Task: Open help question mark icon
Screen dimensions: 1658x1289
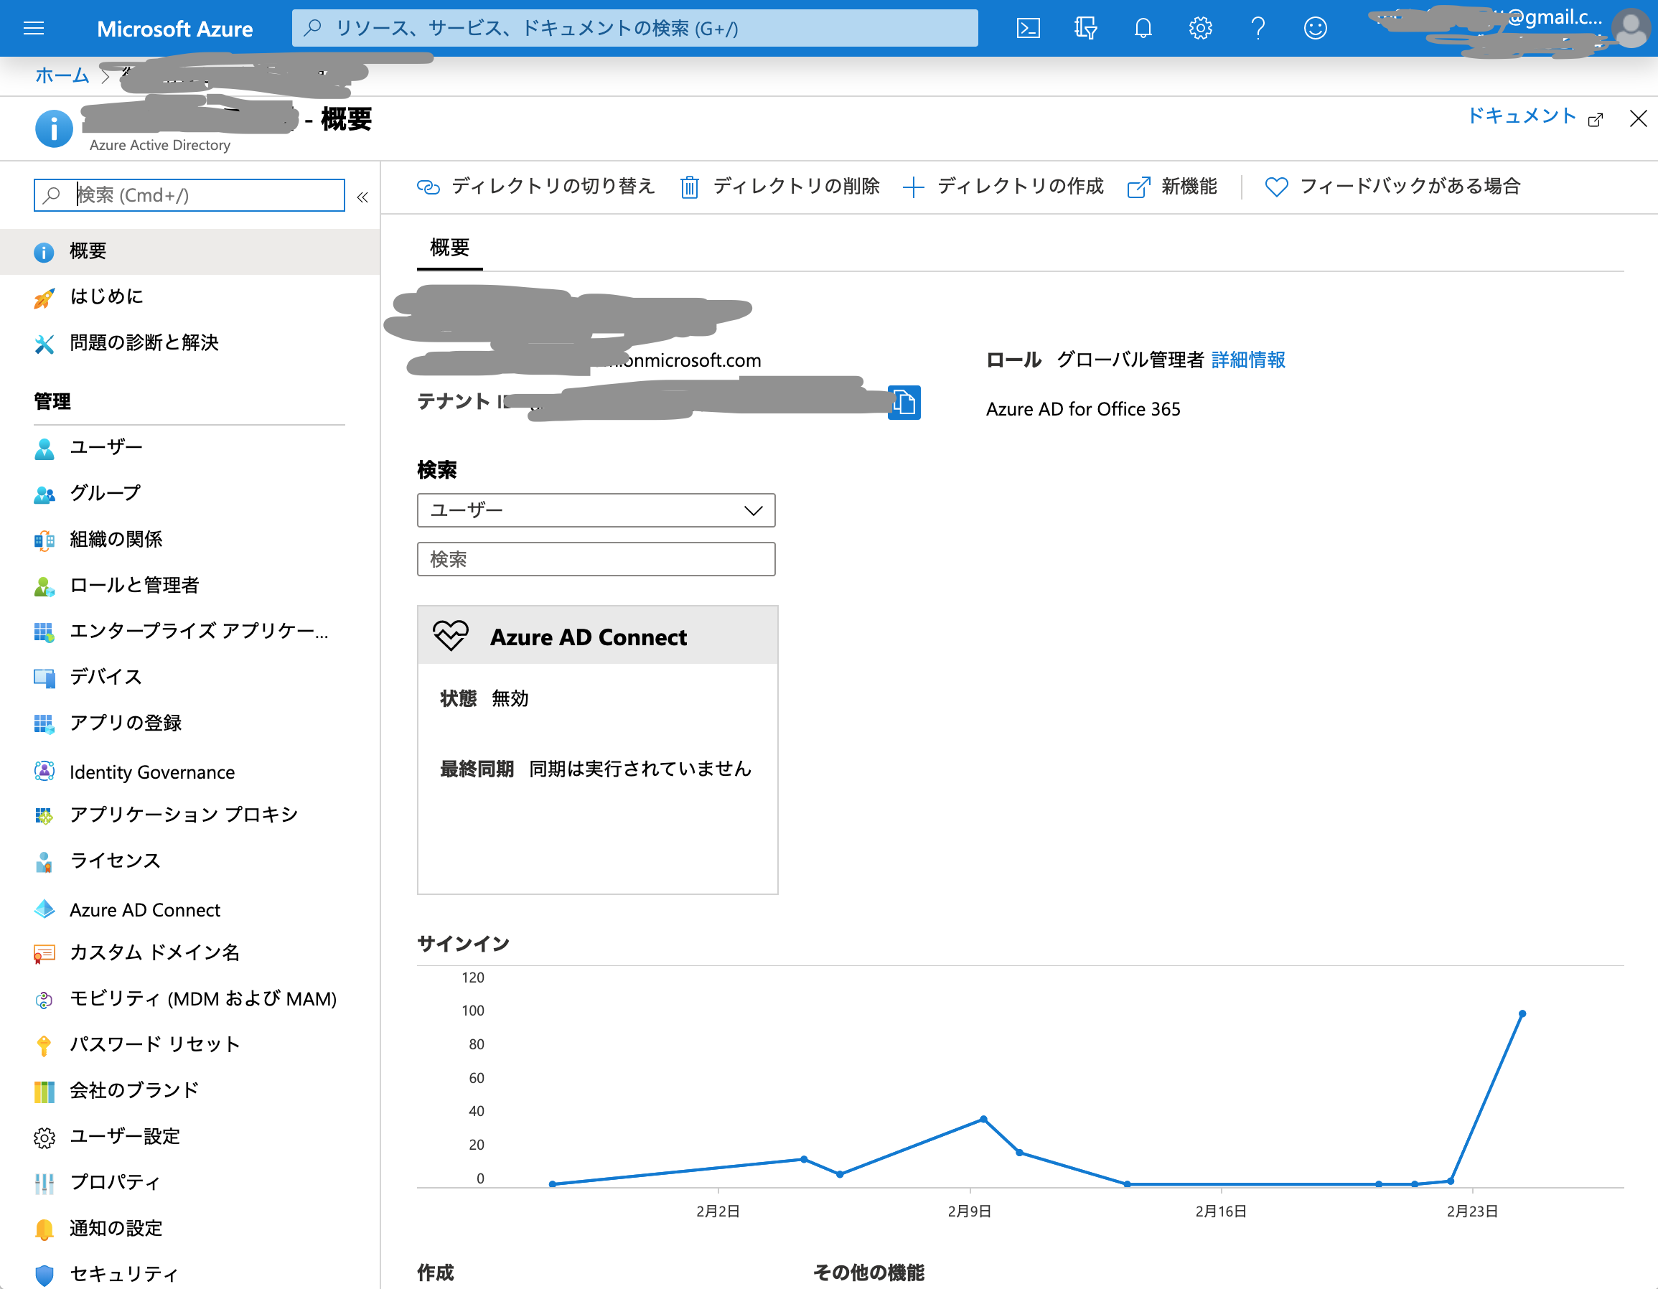Action: click(x=1258, y=28)
